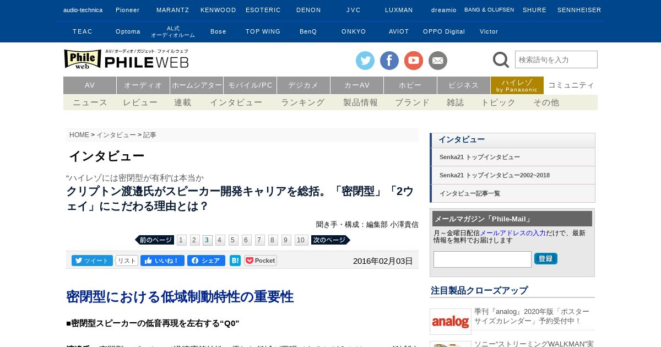The image size is (661, 347).
Task: Go to article page 7
Action: click(x=260, y=240)
